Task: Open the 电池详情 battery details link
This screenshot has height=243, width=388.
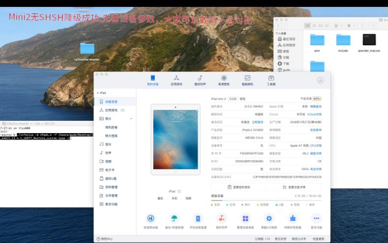Action: pos(316,169)
